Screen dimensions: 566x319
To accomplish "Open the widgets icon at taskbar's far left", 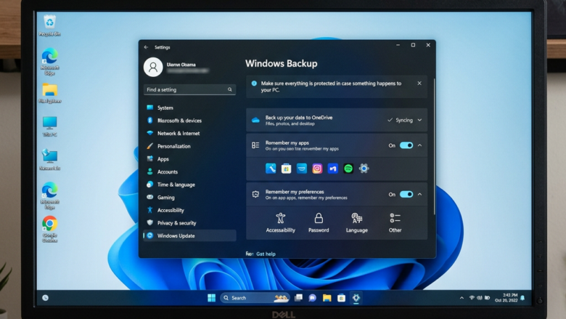I will point(45,298).
